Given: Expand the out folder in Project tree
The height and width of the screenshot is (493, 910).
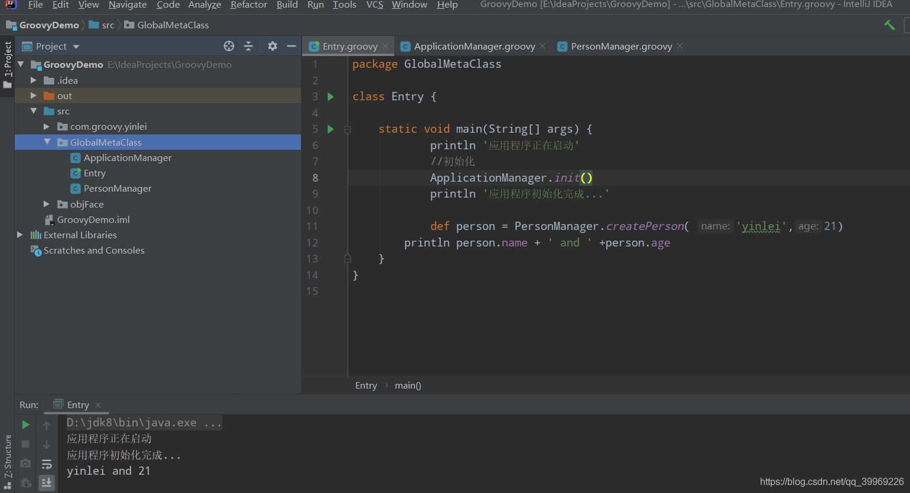Looking at the screenshot, I should 34,95.
